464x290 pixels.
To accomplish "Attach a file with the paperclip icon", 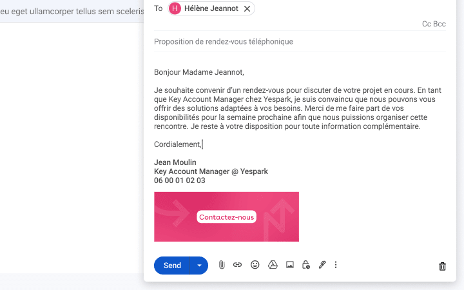I will [222, 265].
